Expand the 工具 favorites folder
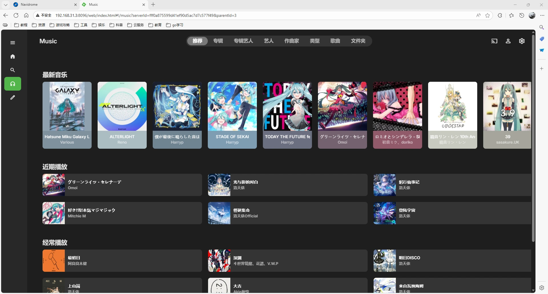 coord(80,25)
